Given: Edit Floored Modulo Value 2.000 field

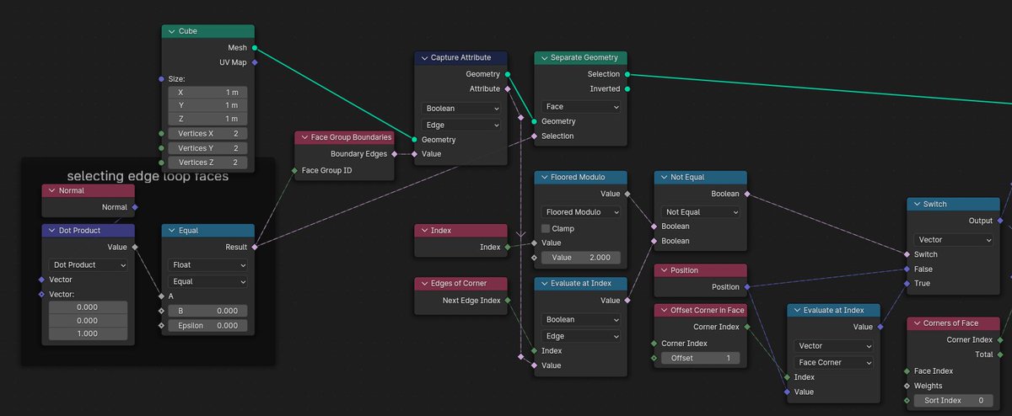Looking at the screenshot, I should [581, 258].
